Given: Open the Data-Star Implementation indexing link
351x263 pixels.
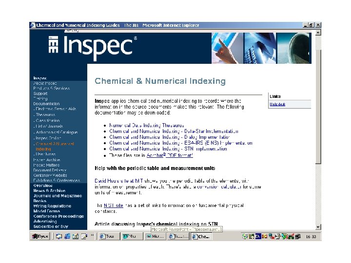Looking at the screenshot, I should click(174, 131).
